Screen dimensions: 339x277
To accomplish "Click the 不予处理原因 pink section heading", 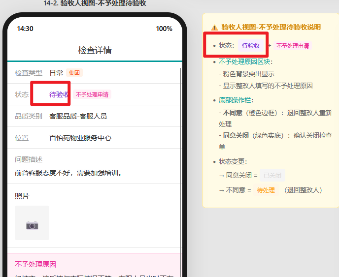I will 35,264.
